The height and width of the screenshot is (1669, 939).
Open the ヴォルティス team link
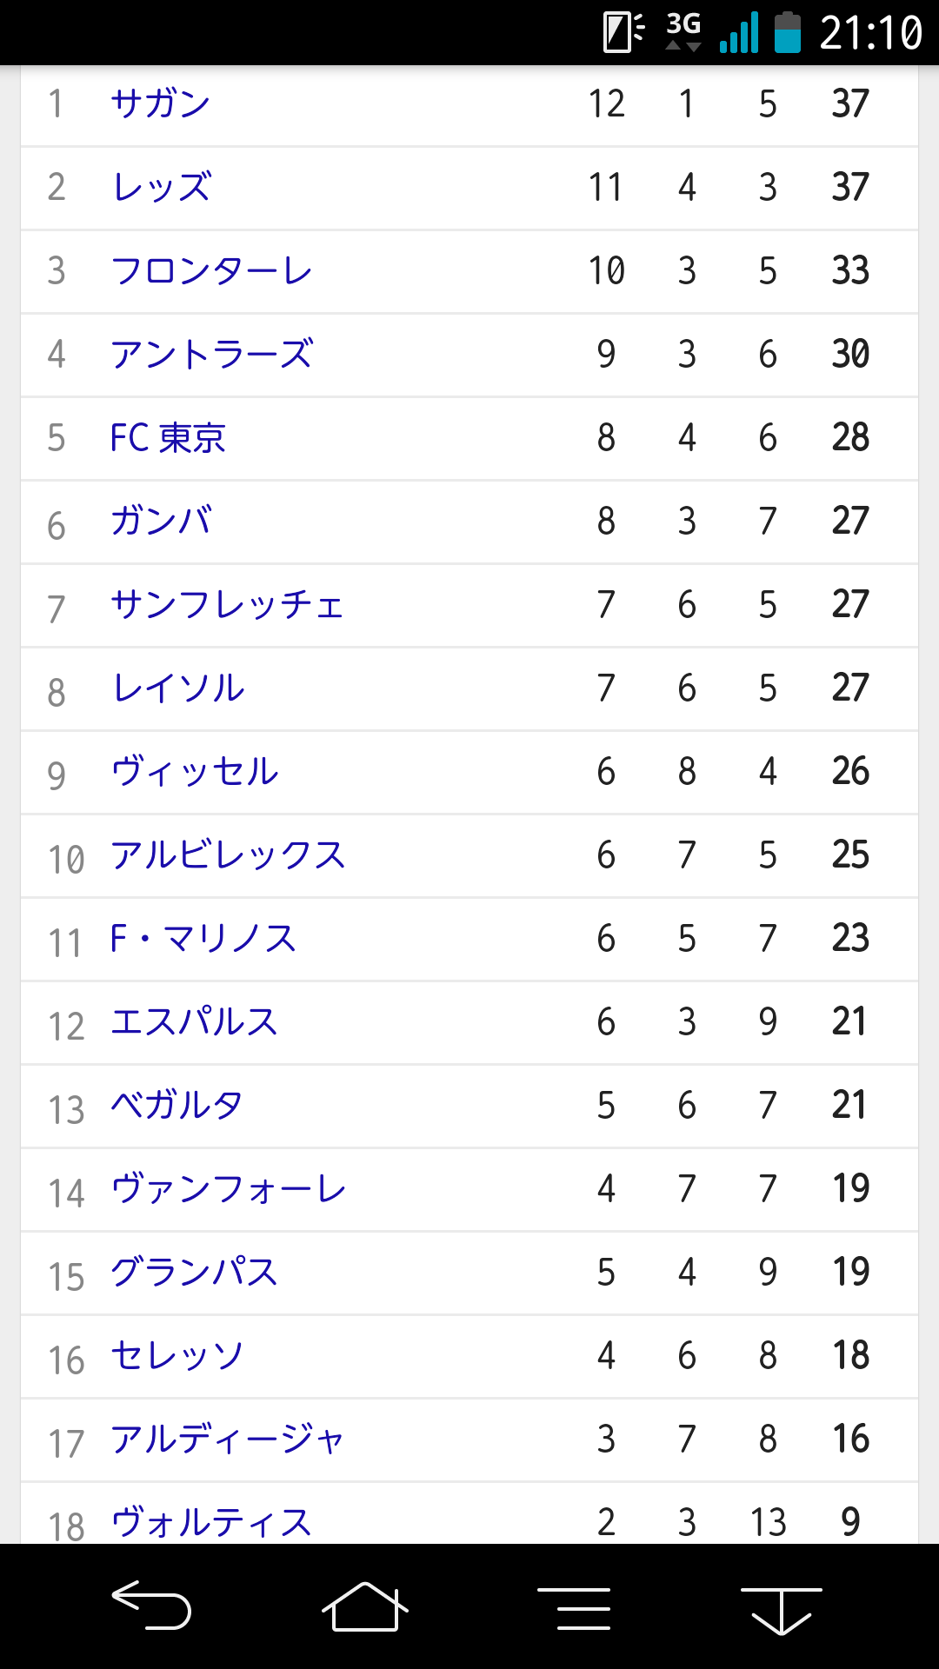pos(211,1521)
